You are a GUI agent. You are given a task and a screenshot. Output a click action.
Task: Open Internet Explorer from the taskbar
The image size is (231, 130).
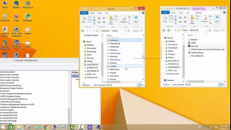click(37, 127)
